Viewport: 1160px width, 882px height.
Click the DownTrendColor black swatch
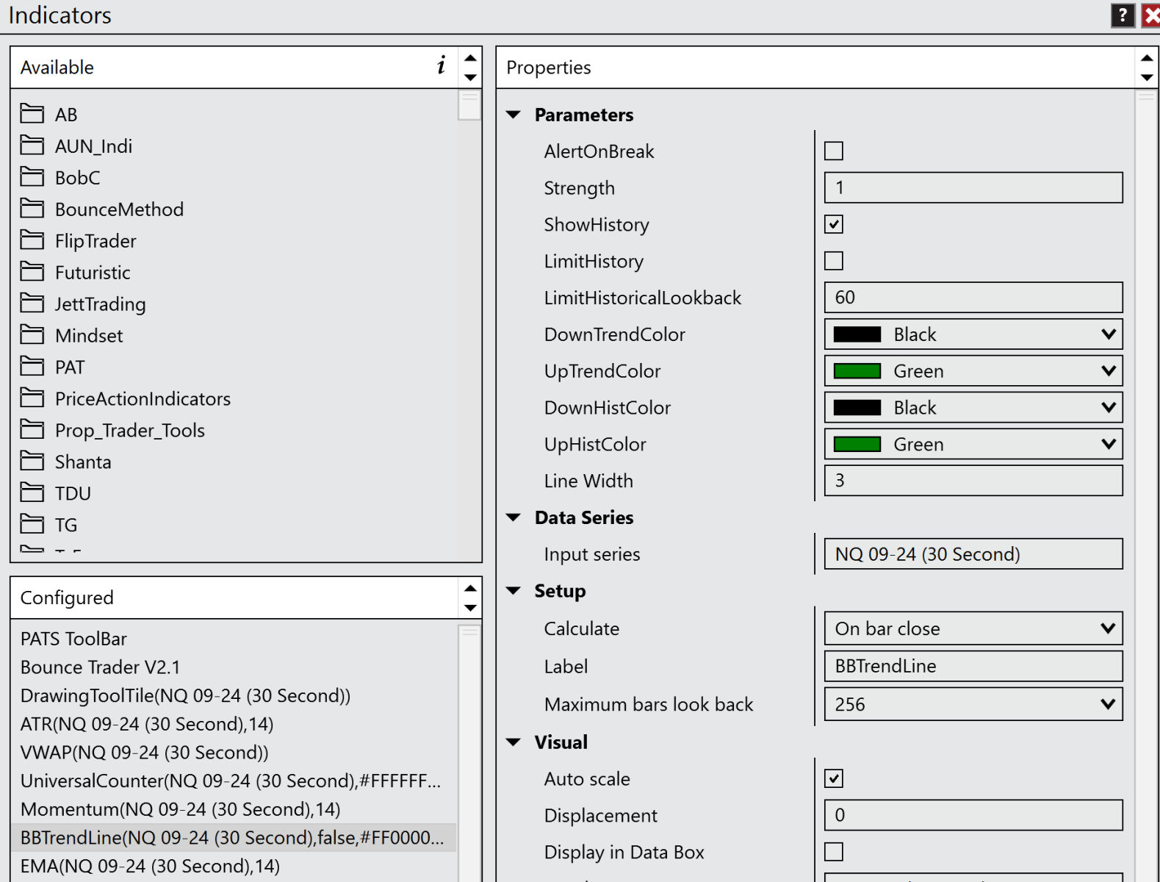pos(857,334)
